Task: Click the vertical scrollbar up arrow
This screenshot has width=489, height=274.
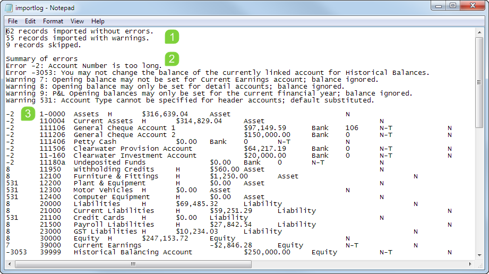Action: (x=479, y=32)
